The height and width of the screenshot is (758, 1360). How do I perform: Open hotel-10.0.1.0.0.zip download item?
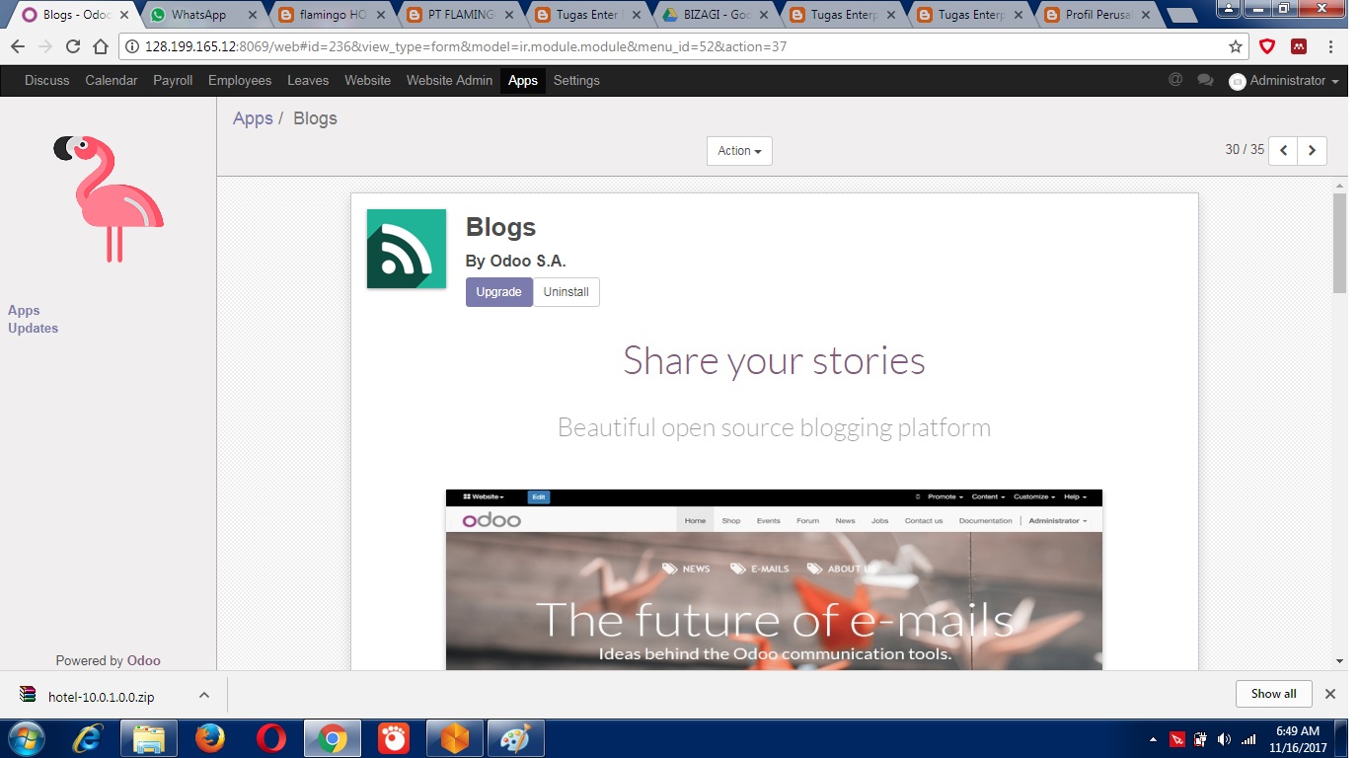tap(101, 696)
